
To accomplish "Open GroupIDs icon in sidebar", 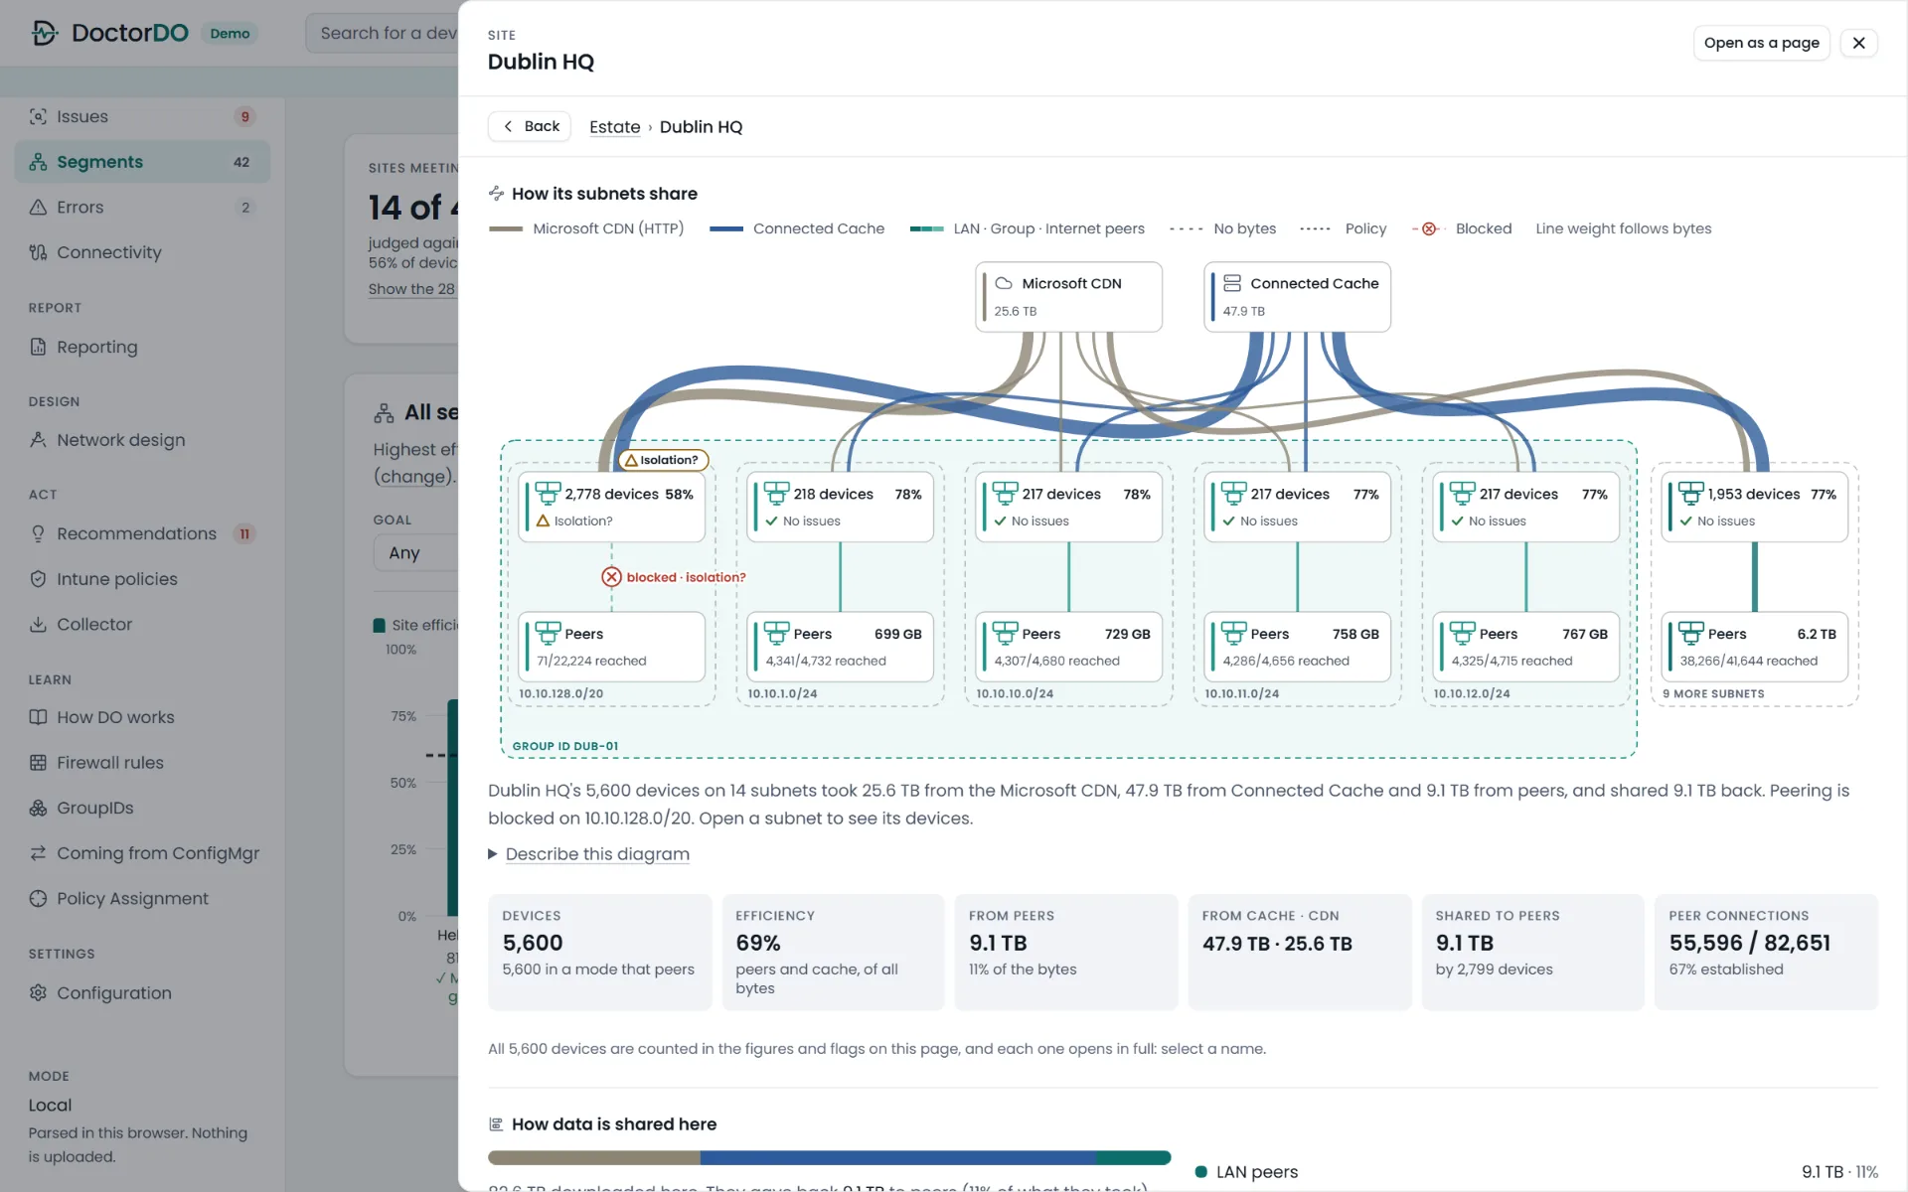I will tap(38, 808).
